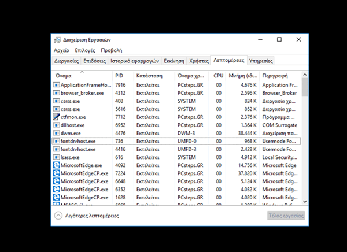Click the DWM-3 user name cell
Screen dimensions: 347x252
187,133
